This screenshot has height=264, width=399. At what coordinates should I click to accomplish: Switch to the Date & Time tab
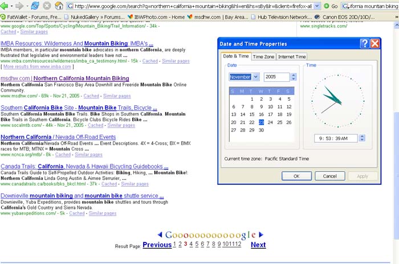pyautogui.click(x=236, y=56)
